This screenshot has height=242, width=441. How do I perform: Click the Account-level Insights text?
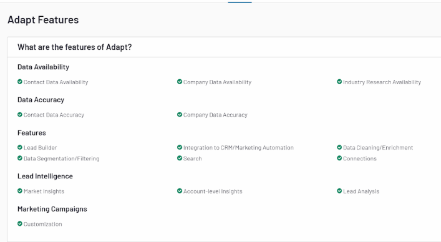coord(213,191)
